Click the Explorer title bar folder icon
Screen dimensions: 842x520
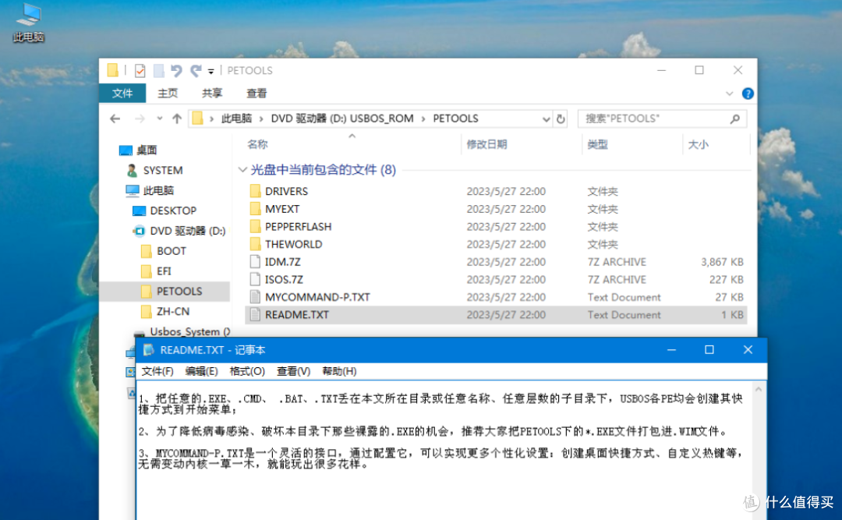[113, 70]
